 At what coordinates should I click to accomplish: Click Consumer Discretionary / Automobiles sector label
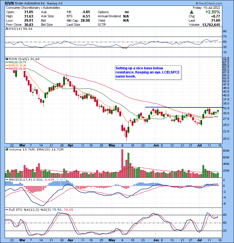pyautogui.click(x=33, y=8)
